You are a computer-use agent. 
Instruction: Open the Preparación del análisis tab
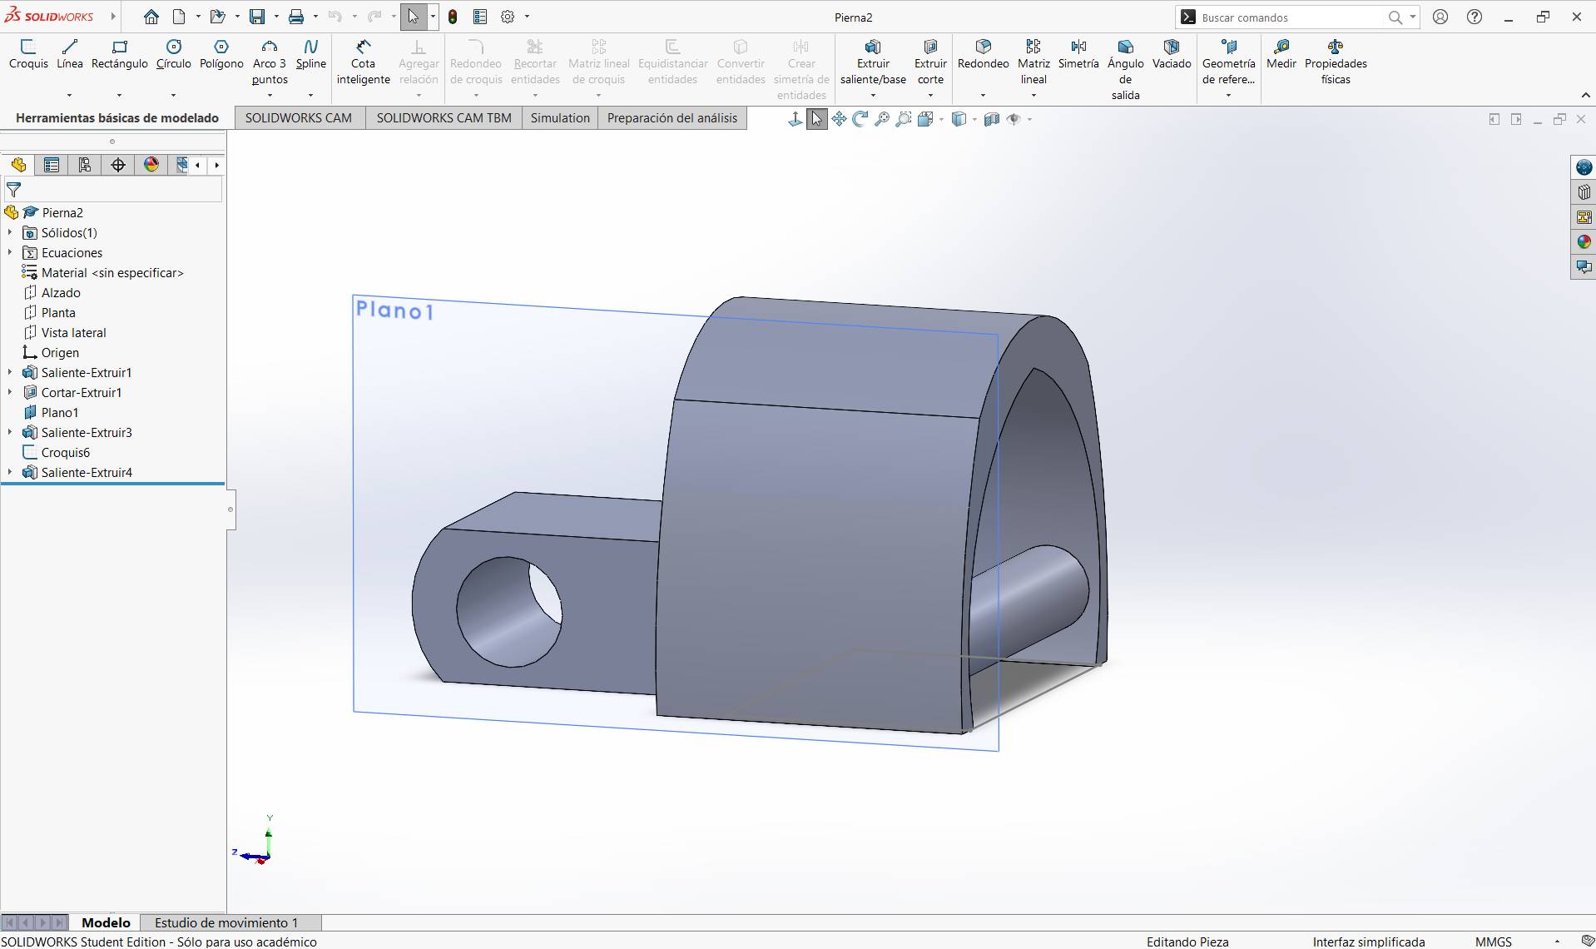pyautogui.click(x=672, y=118)
